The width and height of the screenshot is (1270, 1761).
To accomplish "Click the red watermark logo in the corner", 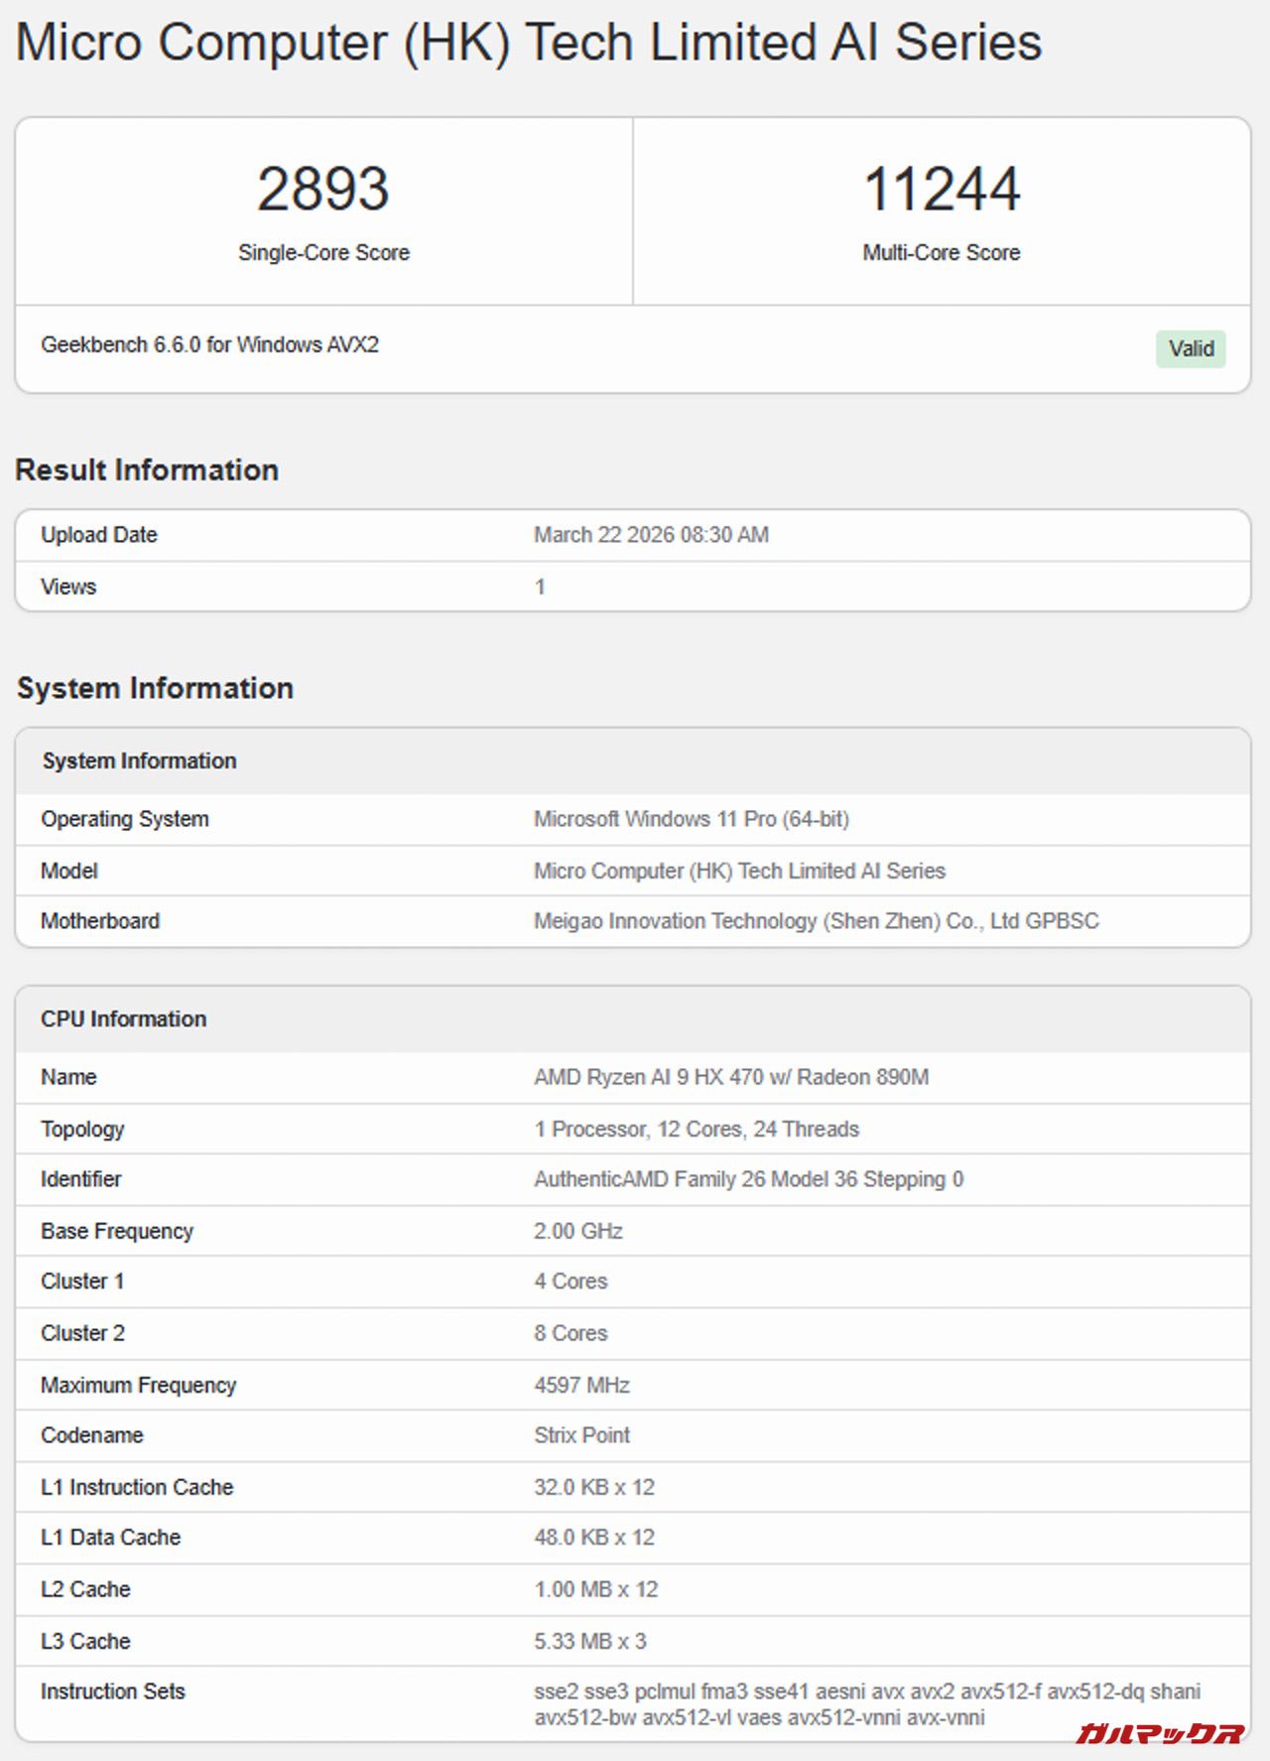I will pos(1159,1733).
